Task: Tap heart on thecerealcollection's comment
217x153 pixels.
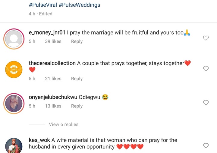Action: 206,69
